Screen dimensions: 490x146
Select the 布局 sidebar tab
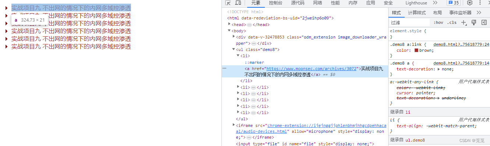click(x=437, y=12)
